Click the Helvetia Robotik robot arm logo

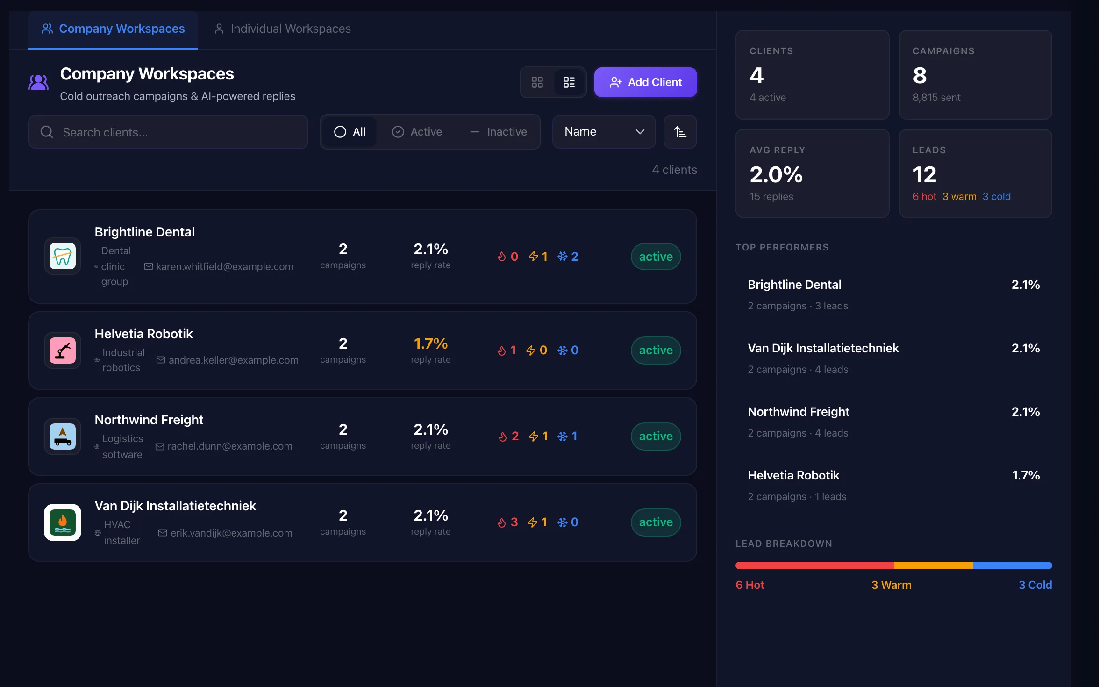coord(63,351)
